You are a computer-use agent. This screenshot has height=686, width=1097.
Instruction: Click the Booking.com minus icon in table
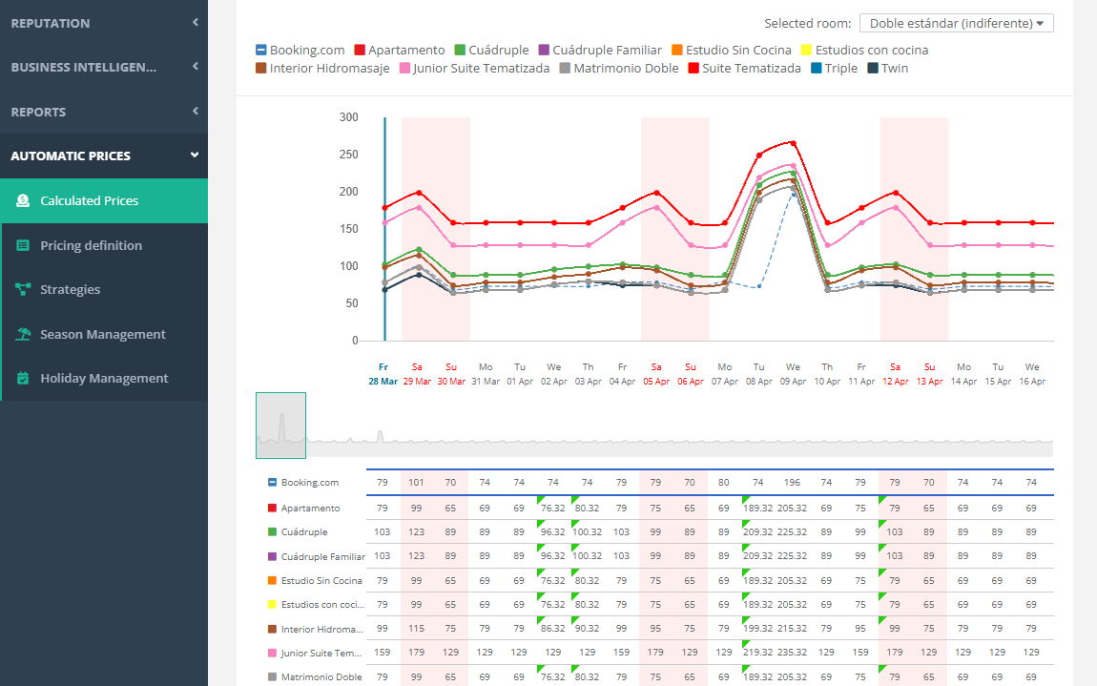click(x=272, y=483)
